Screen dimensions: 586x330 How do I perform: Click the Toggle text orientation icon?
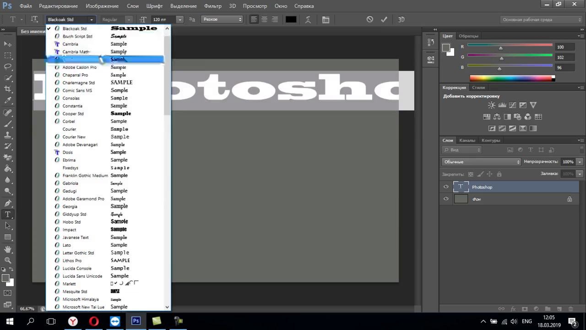coord(34,19)
